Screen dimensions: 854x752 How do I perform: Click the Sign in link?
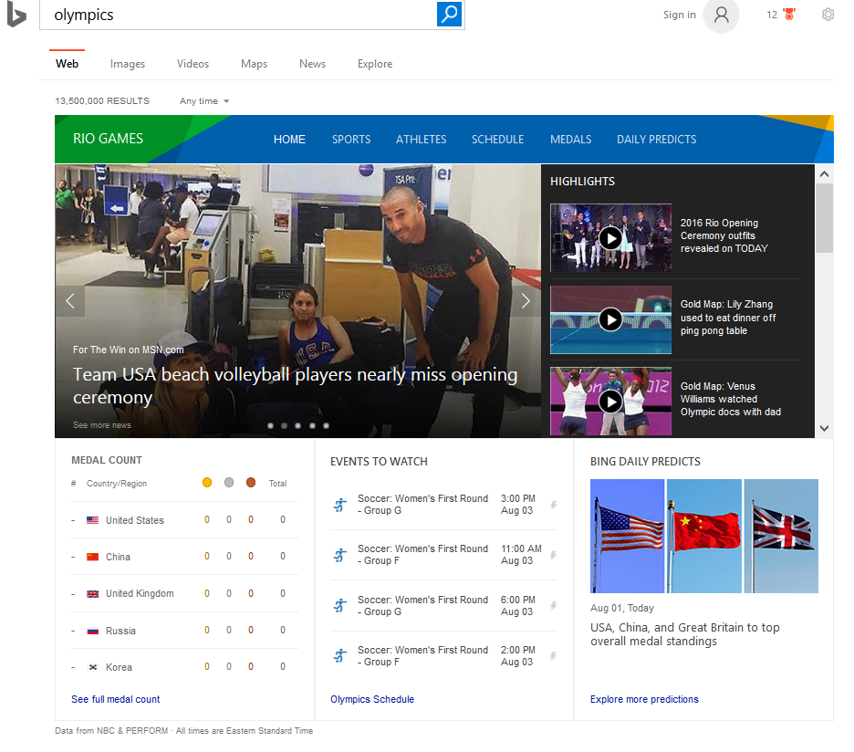click(679, 15)
